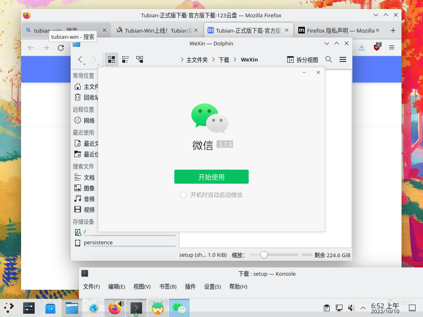Open Firefox downloads panel
Viewport: 423px width, 317px height.
pos(362,47)
